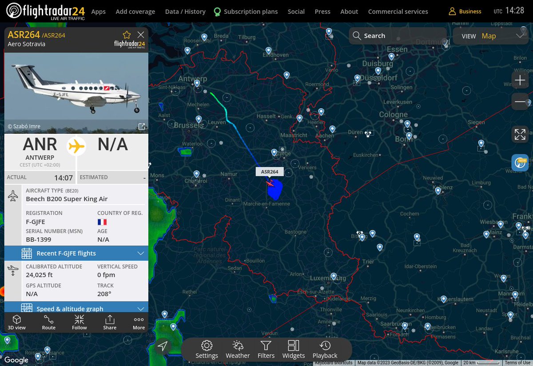This screenshot has height=366, width=533.
Task: Open the Press page
Action: tap(322, 12)
